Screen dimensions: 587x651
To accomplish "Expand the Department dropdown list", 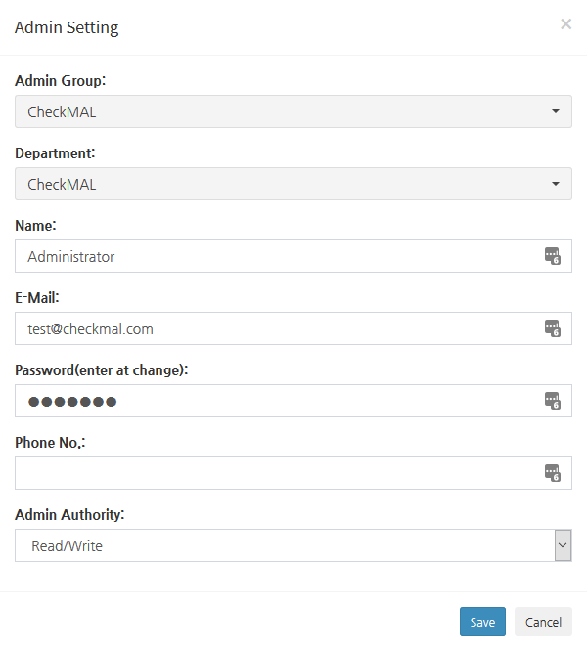I will [x=293, y=184].
